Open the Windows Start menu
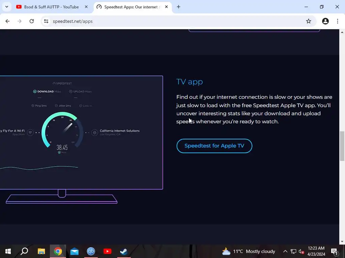The width and height of the screenshot is (345, 258). tap(8, 251)
